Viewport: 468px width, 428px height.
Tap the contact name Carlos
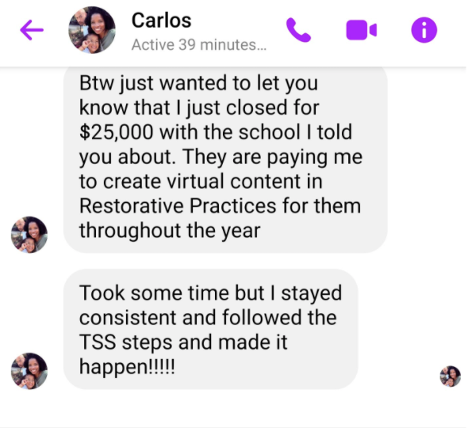click(162, 21)
